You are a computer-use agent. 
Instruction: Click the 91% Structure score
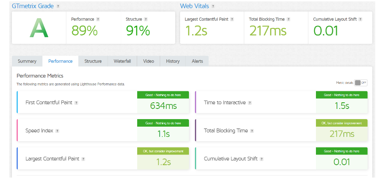138,31
